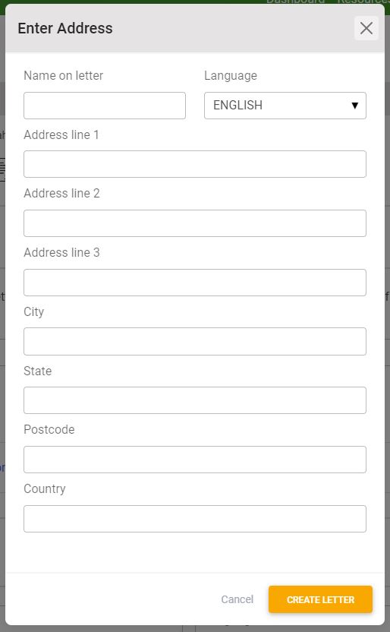Screen dimensions: 390x632
Task: Close the Enter Address dialog with X
Action: point(366,28)
